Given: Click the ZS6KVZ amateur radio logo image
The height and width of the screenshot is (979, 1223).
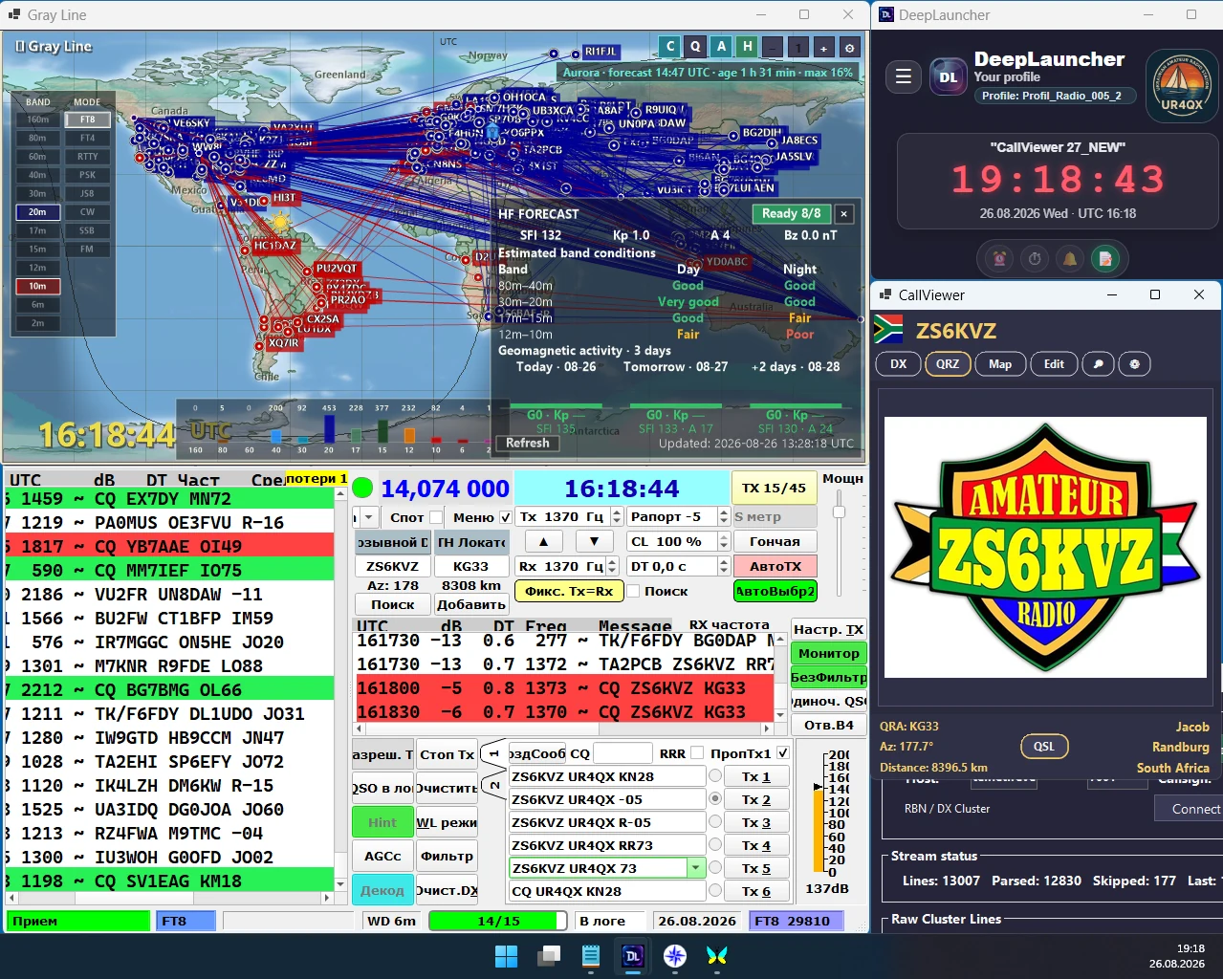Looking at the screenshot, I should click(1045, 548).
